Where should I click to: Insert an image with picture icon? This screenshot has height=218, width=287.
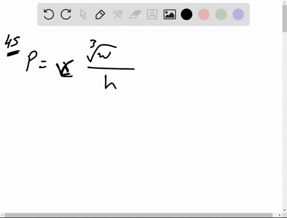[170, 14]
